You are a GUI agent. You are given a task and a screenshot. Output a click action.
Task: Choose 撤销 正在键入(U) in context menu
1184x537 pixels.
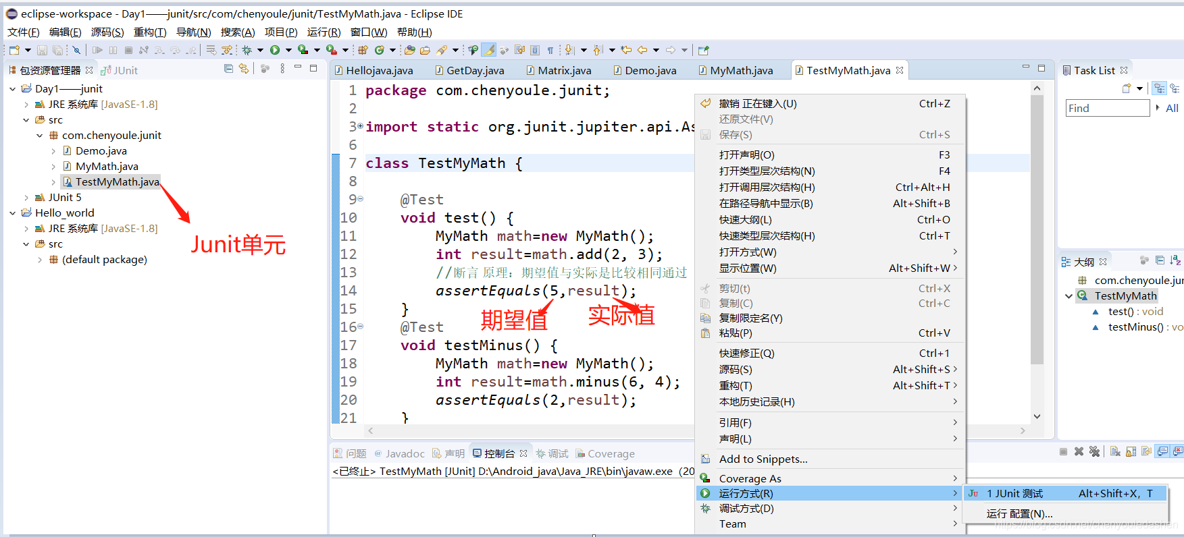830,104
